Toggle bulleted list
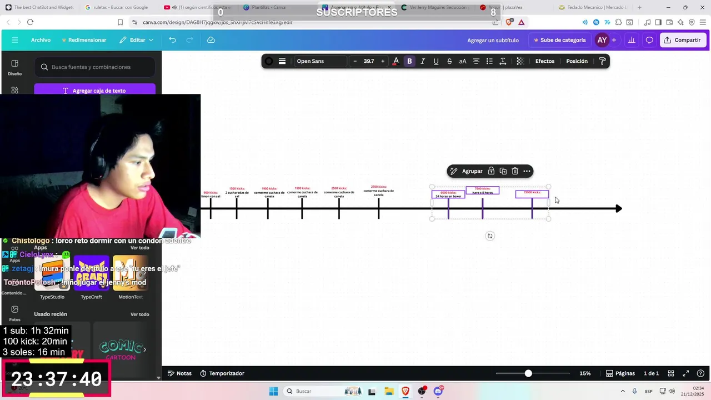 click(489, 61)
